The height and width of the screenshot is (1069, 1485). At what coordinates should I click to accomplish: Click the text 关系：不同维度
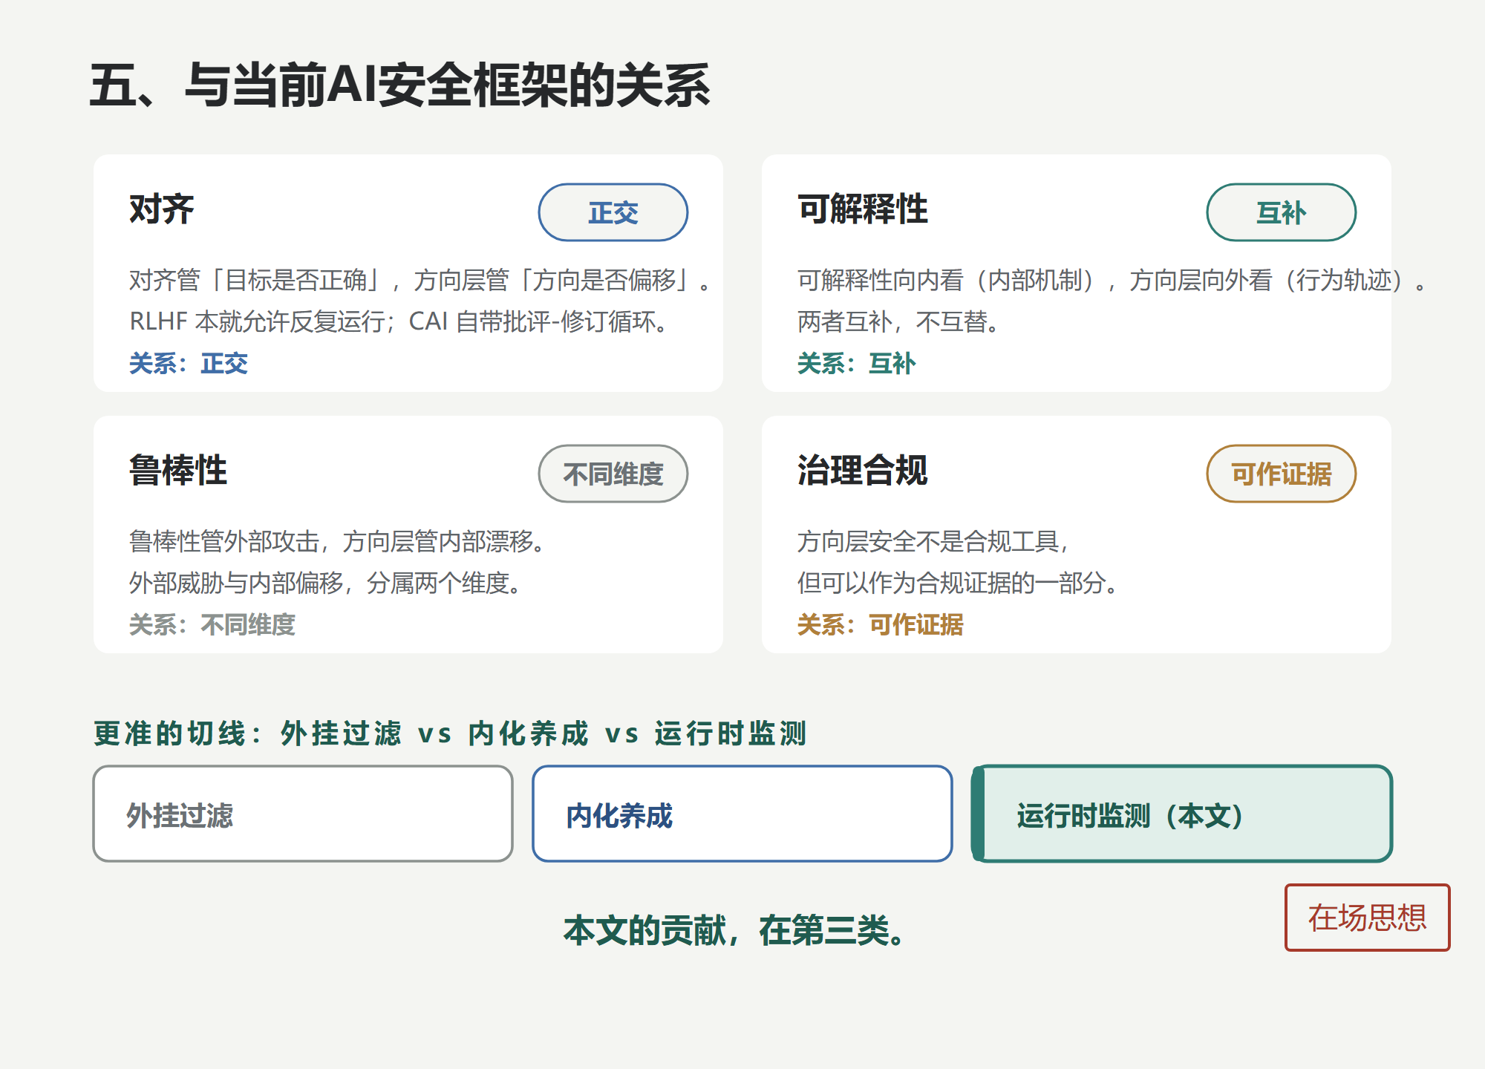[x=212, y=625]
